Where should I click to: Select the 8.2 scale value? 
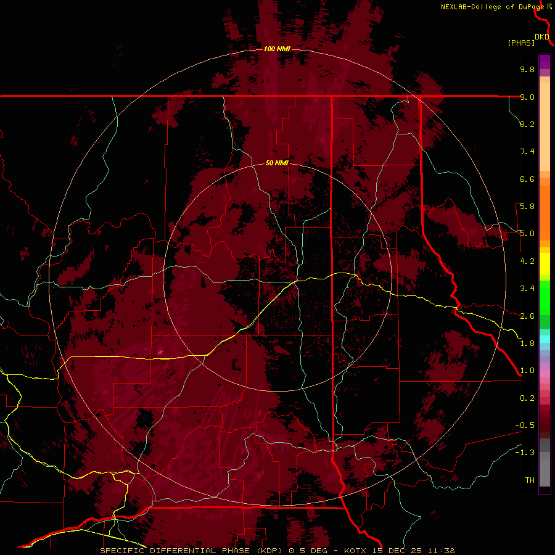527,124
